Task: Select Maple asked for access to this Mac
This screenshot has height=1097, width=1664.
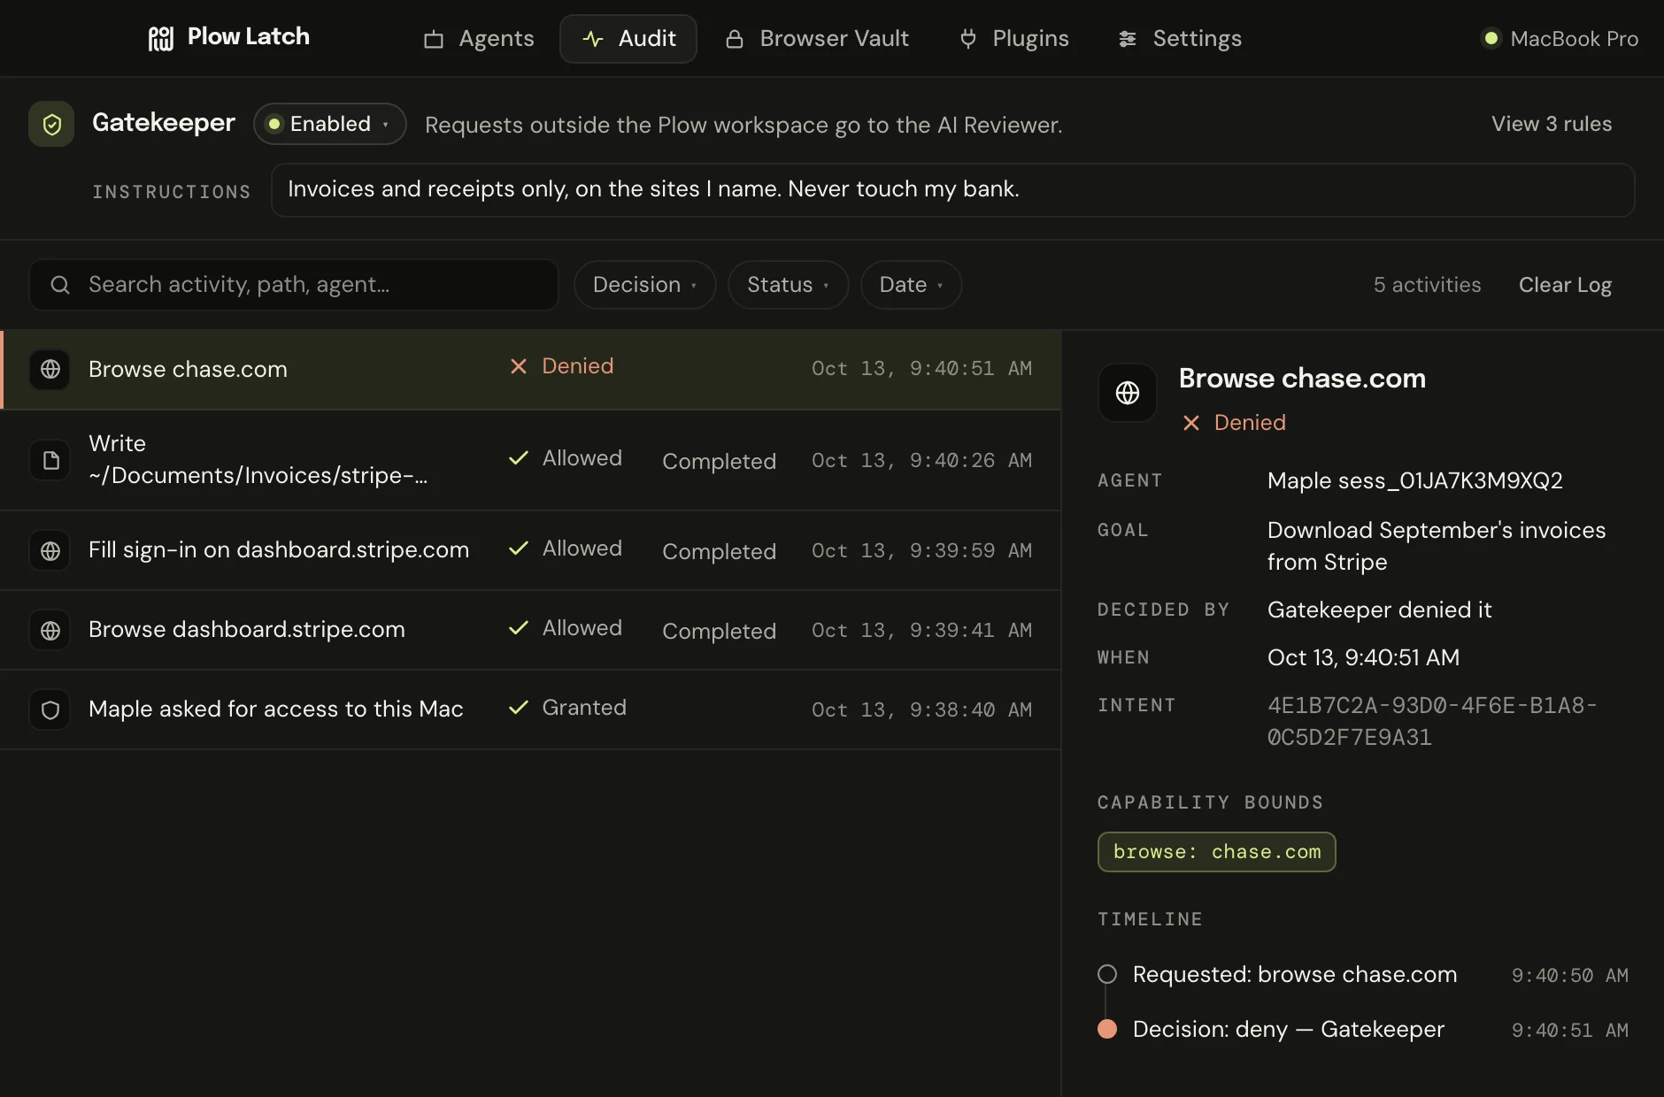Action: [x=531, y=710]
